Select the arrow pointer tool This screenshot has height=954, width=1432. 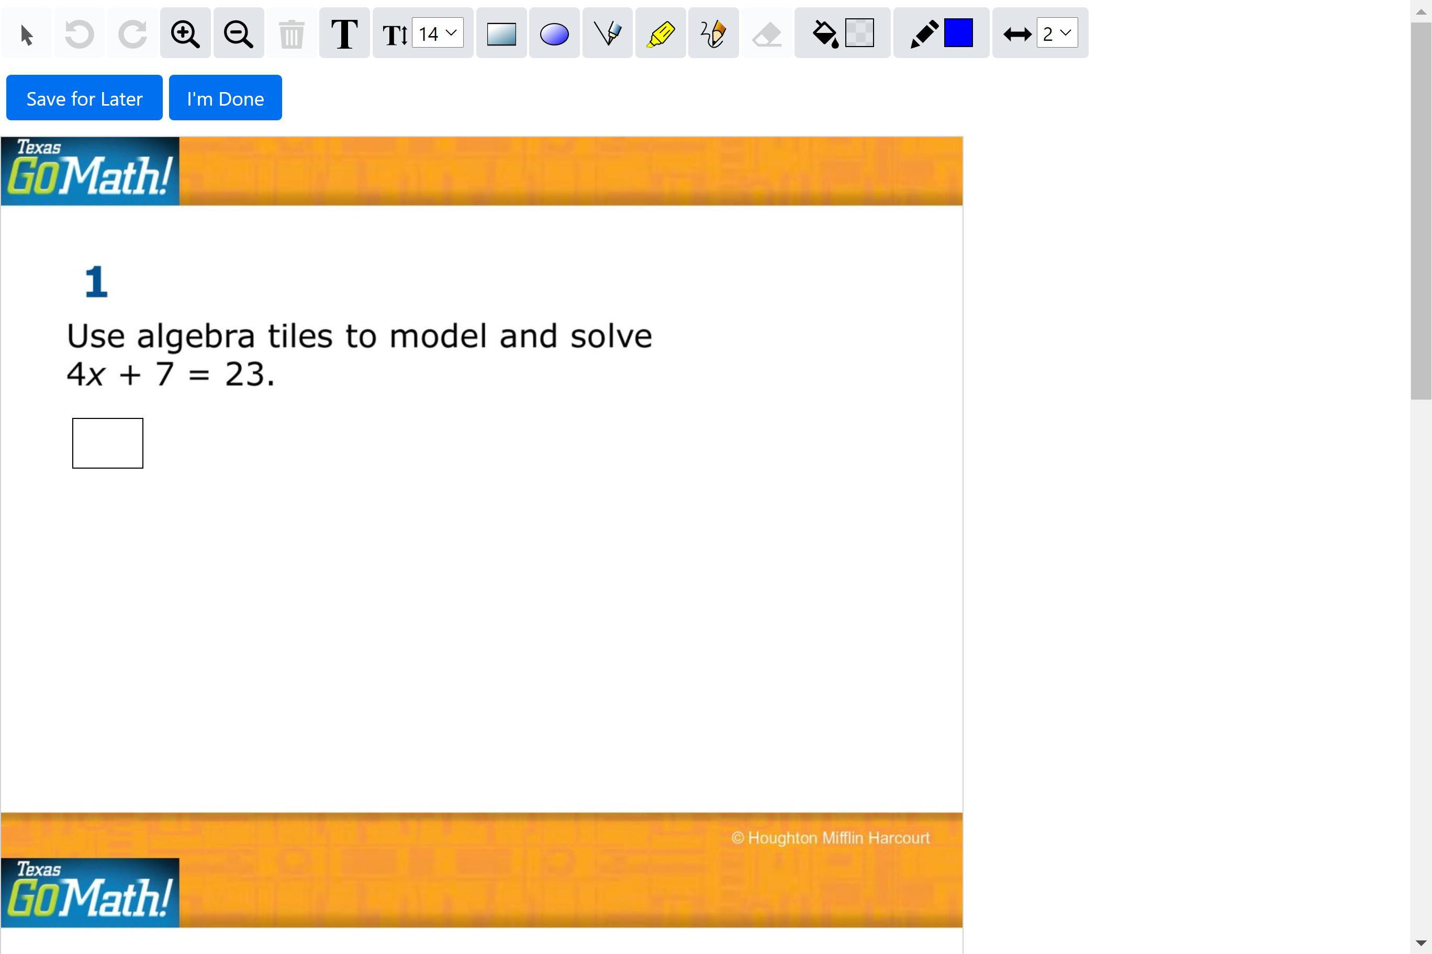coord(26,33)
